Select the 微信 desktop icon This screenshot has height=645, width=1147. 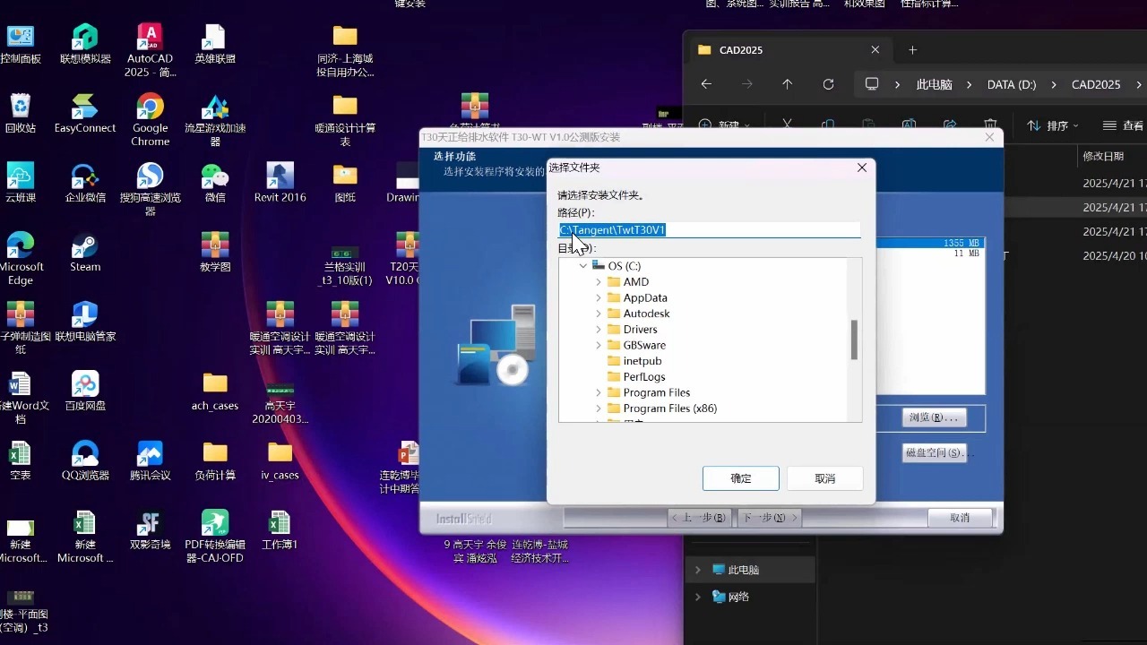215,183
